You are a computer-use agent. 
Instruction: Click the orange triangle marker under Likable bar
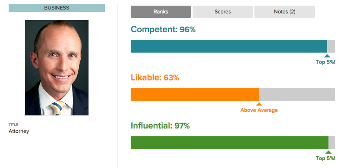point(259,104)
